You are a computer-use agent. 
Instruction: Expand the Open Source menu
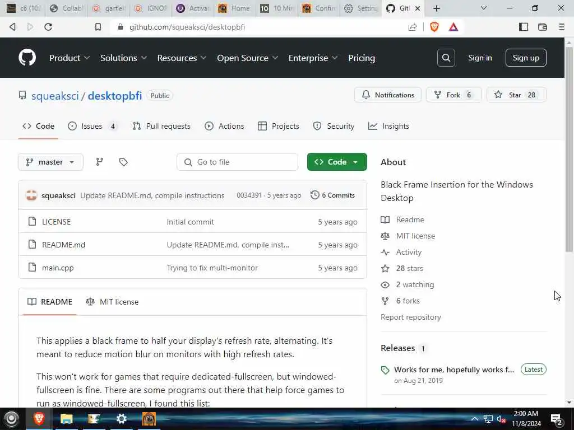[247, 58]
